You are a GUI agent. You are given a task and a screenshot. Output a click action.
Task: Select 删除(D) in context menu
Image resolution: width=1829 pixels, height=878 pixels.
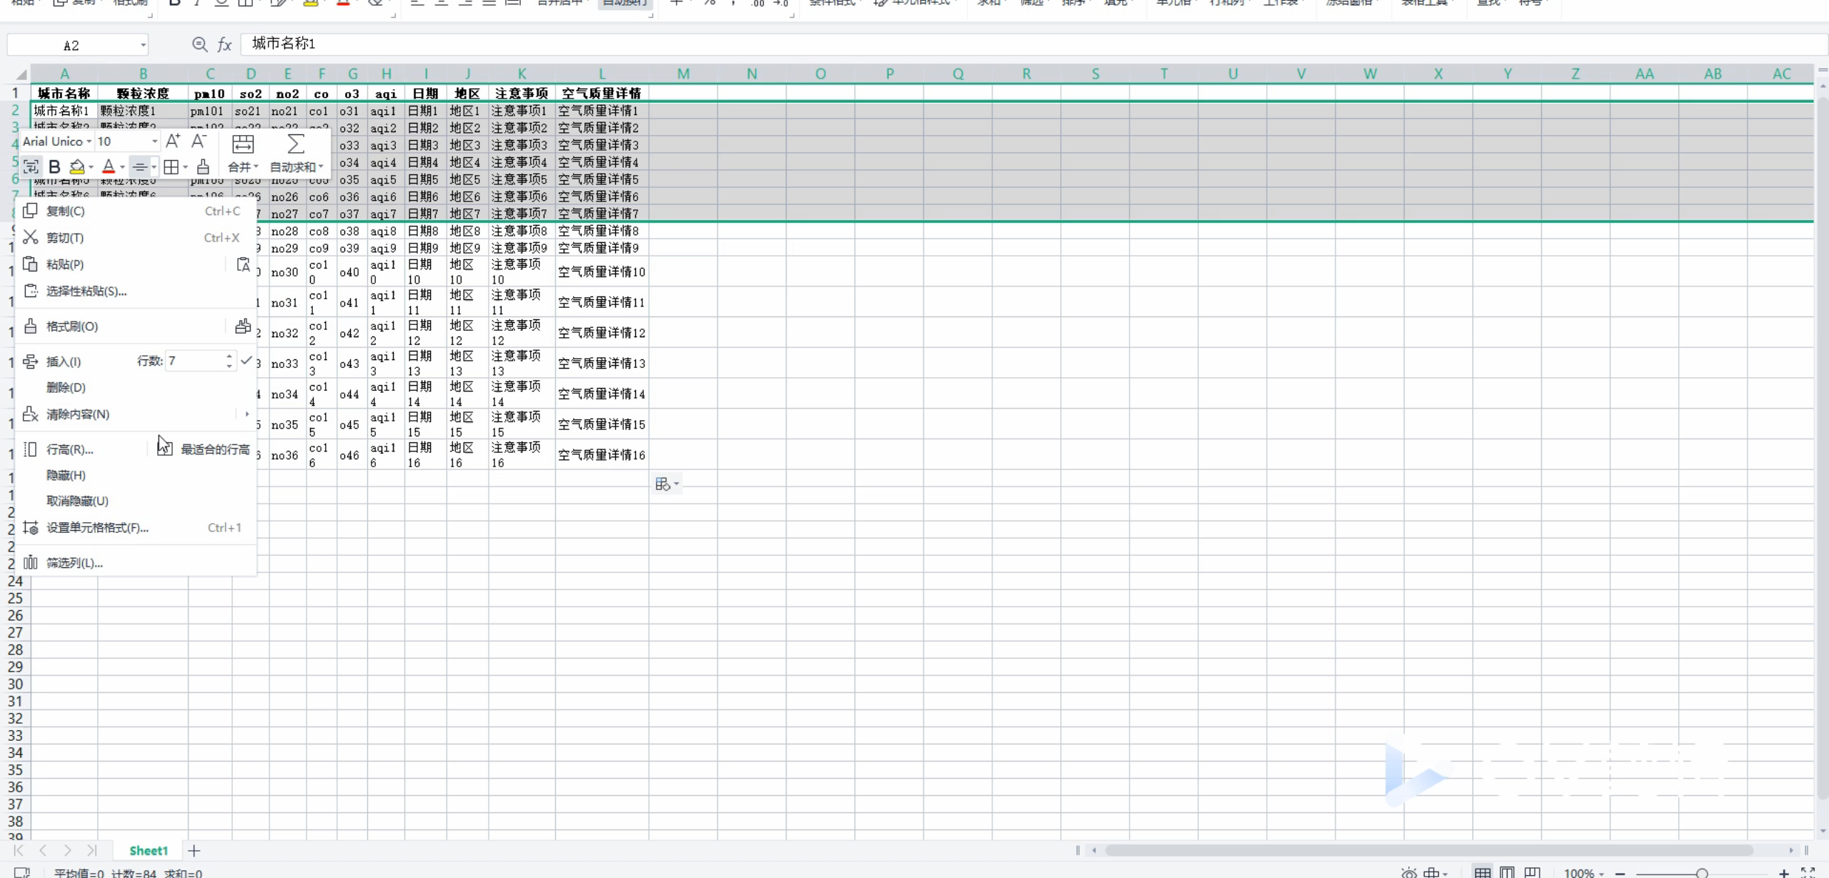(x=66, y=387)
